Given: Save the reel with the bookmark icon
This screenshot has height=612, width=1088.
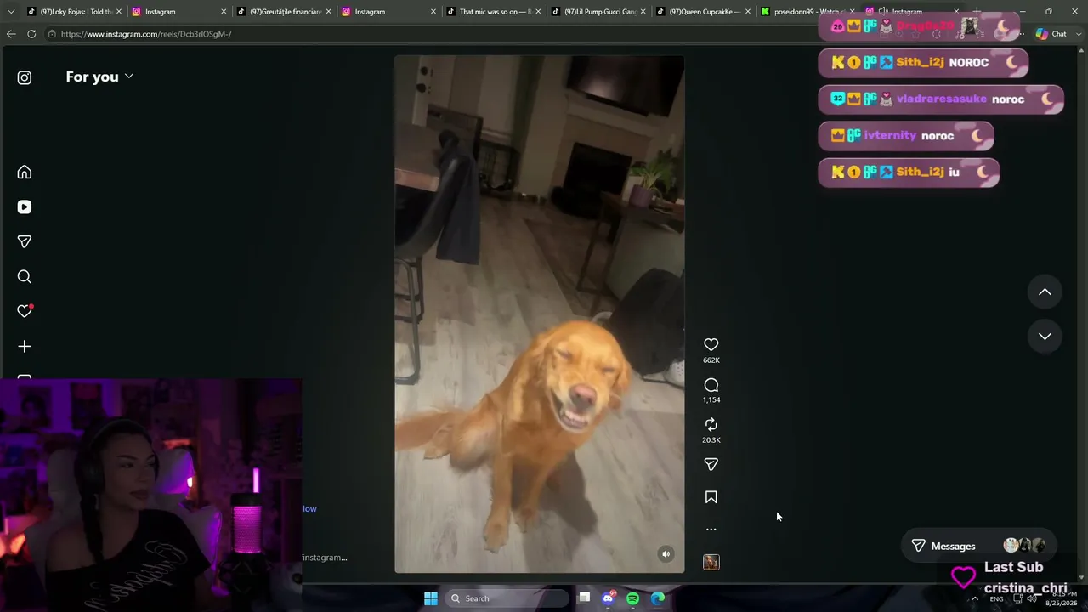Looking at the screenshot, I should coord(711,497).
